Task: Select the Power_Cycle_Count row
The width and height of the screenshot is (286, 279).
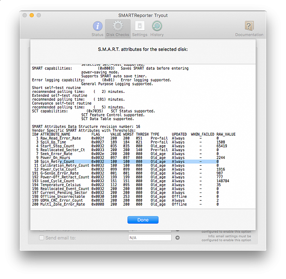Action: tap(129, 169)
